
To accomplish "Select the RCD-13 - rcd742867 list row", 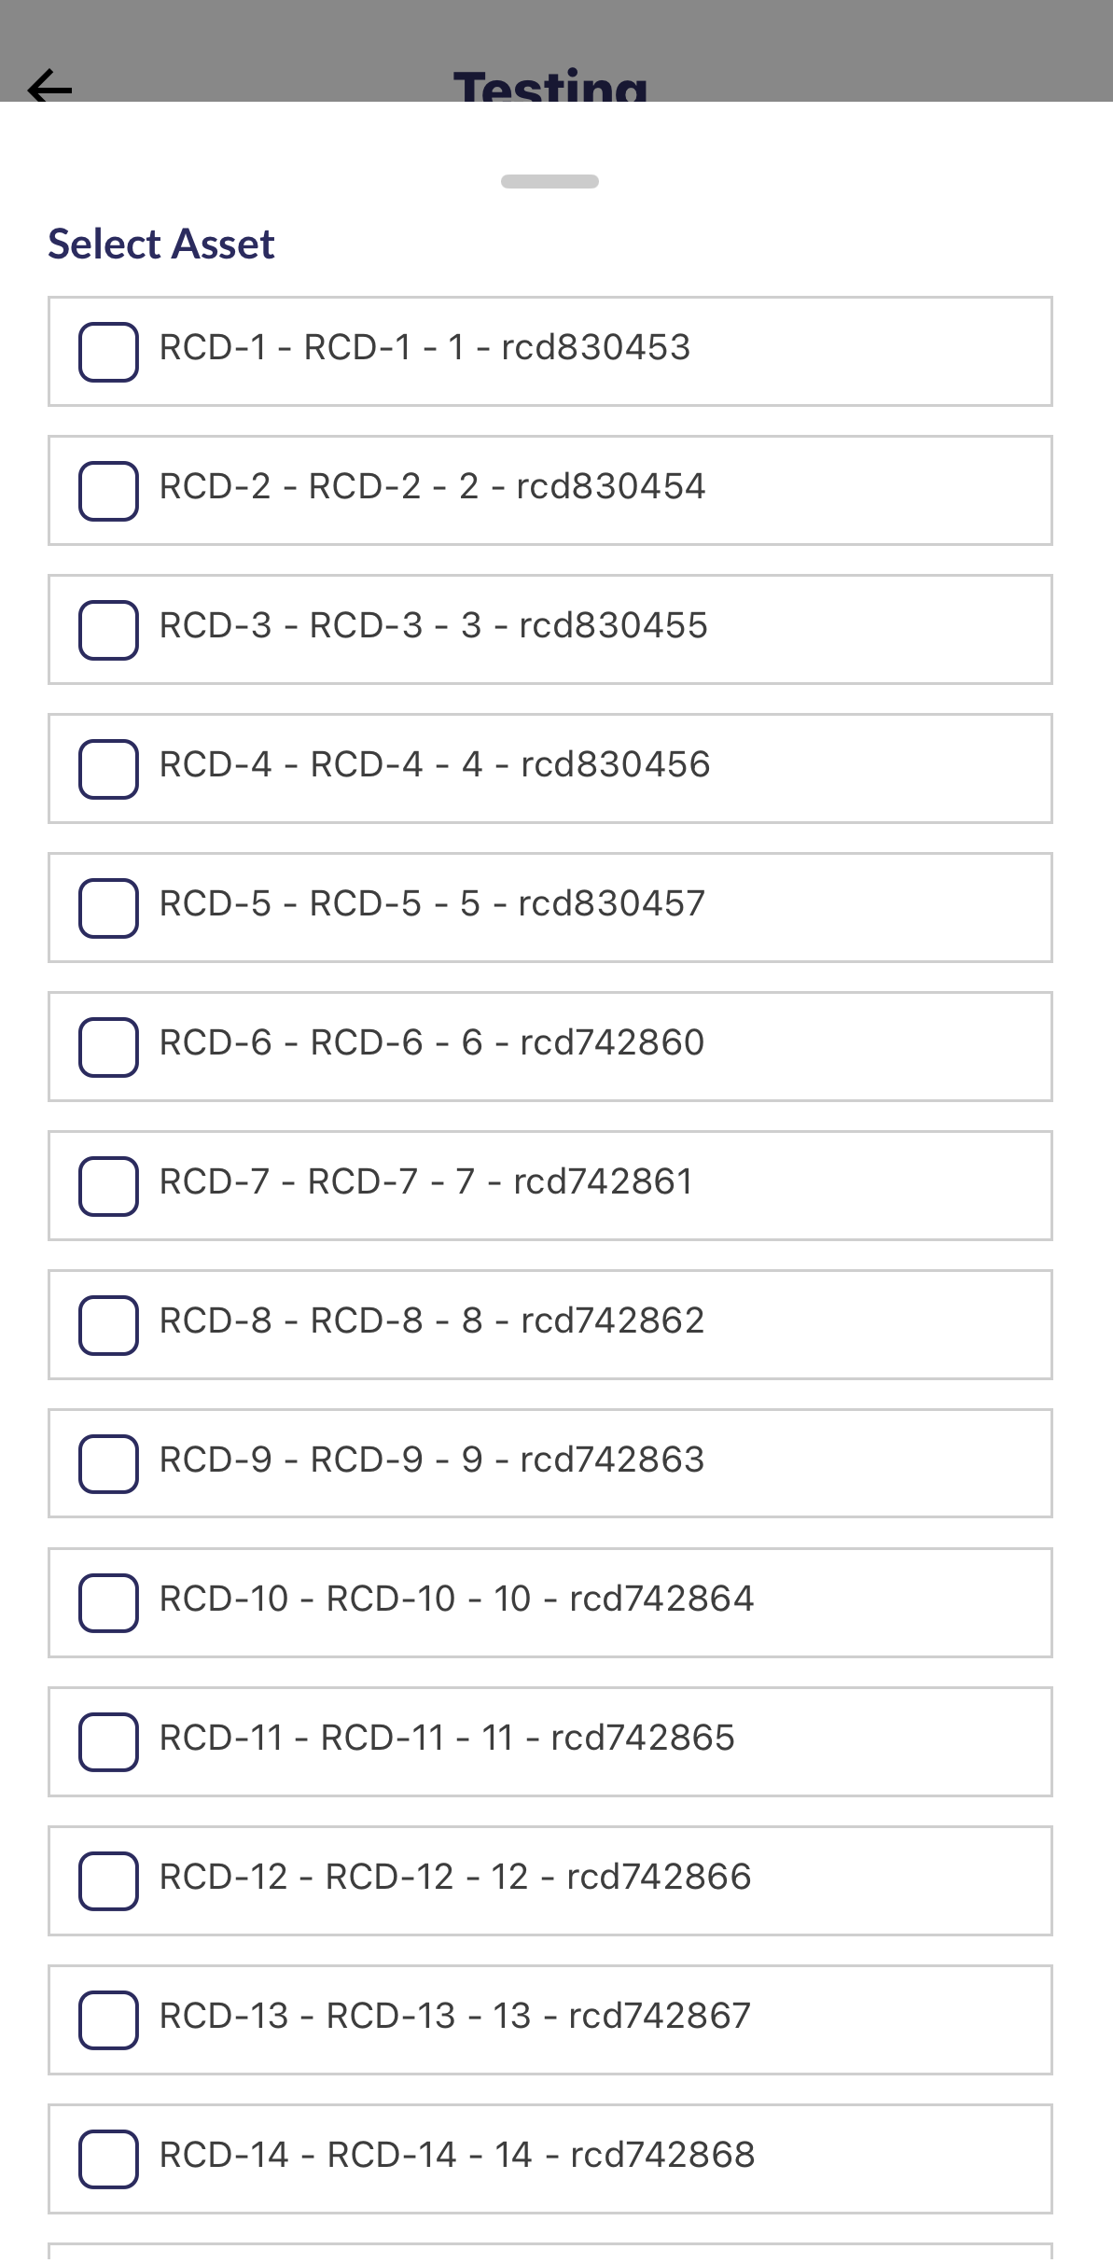I will click(x=550, y=2019).
